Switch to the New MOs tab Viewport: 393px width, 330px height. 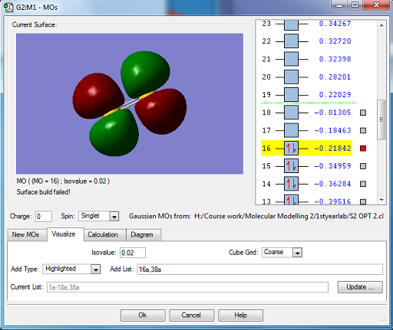(x=25, y=234)
